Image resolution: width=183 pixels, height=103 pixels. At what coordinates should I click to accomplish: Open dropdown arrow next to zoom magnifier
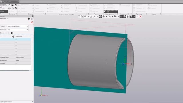pos(88,17)
